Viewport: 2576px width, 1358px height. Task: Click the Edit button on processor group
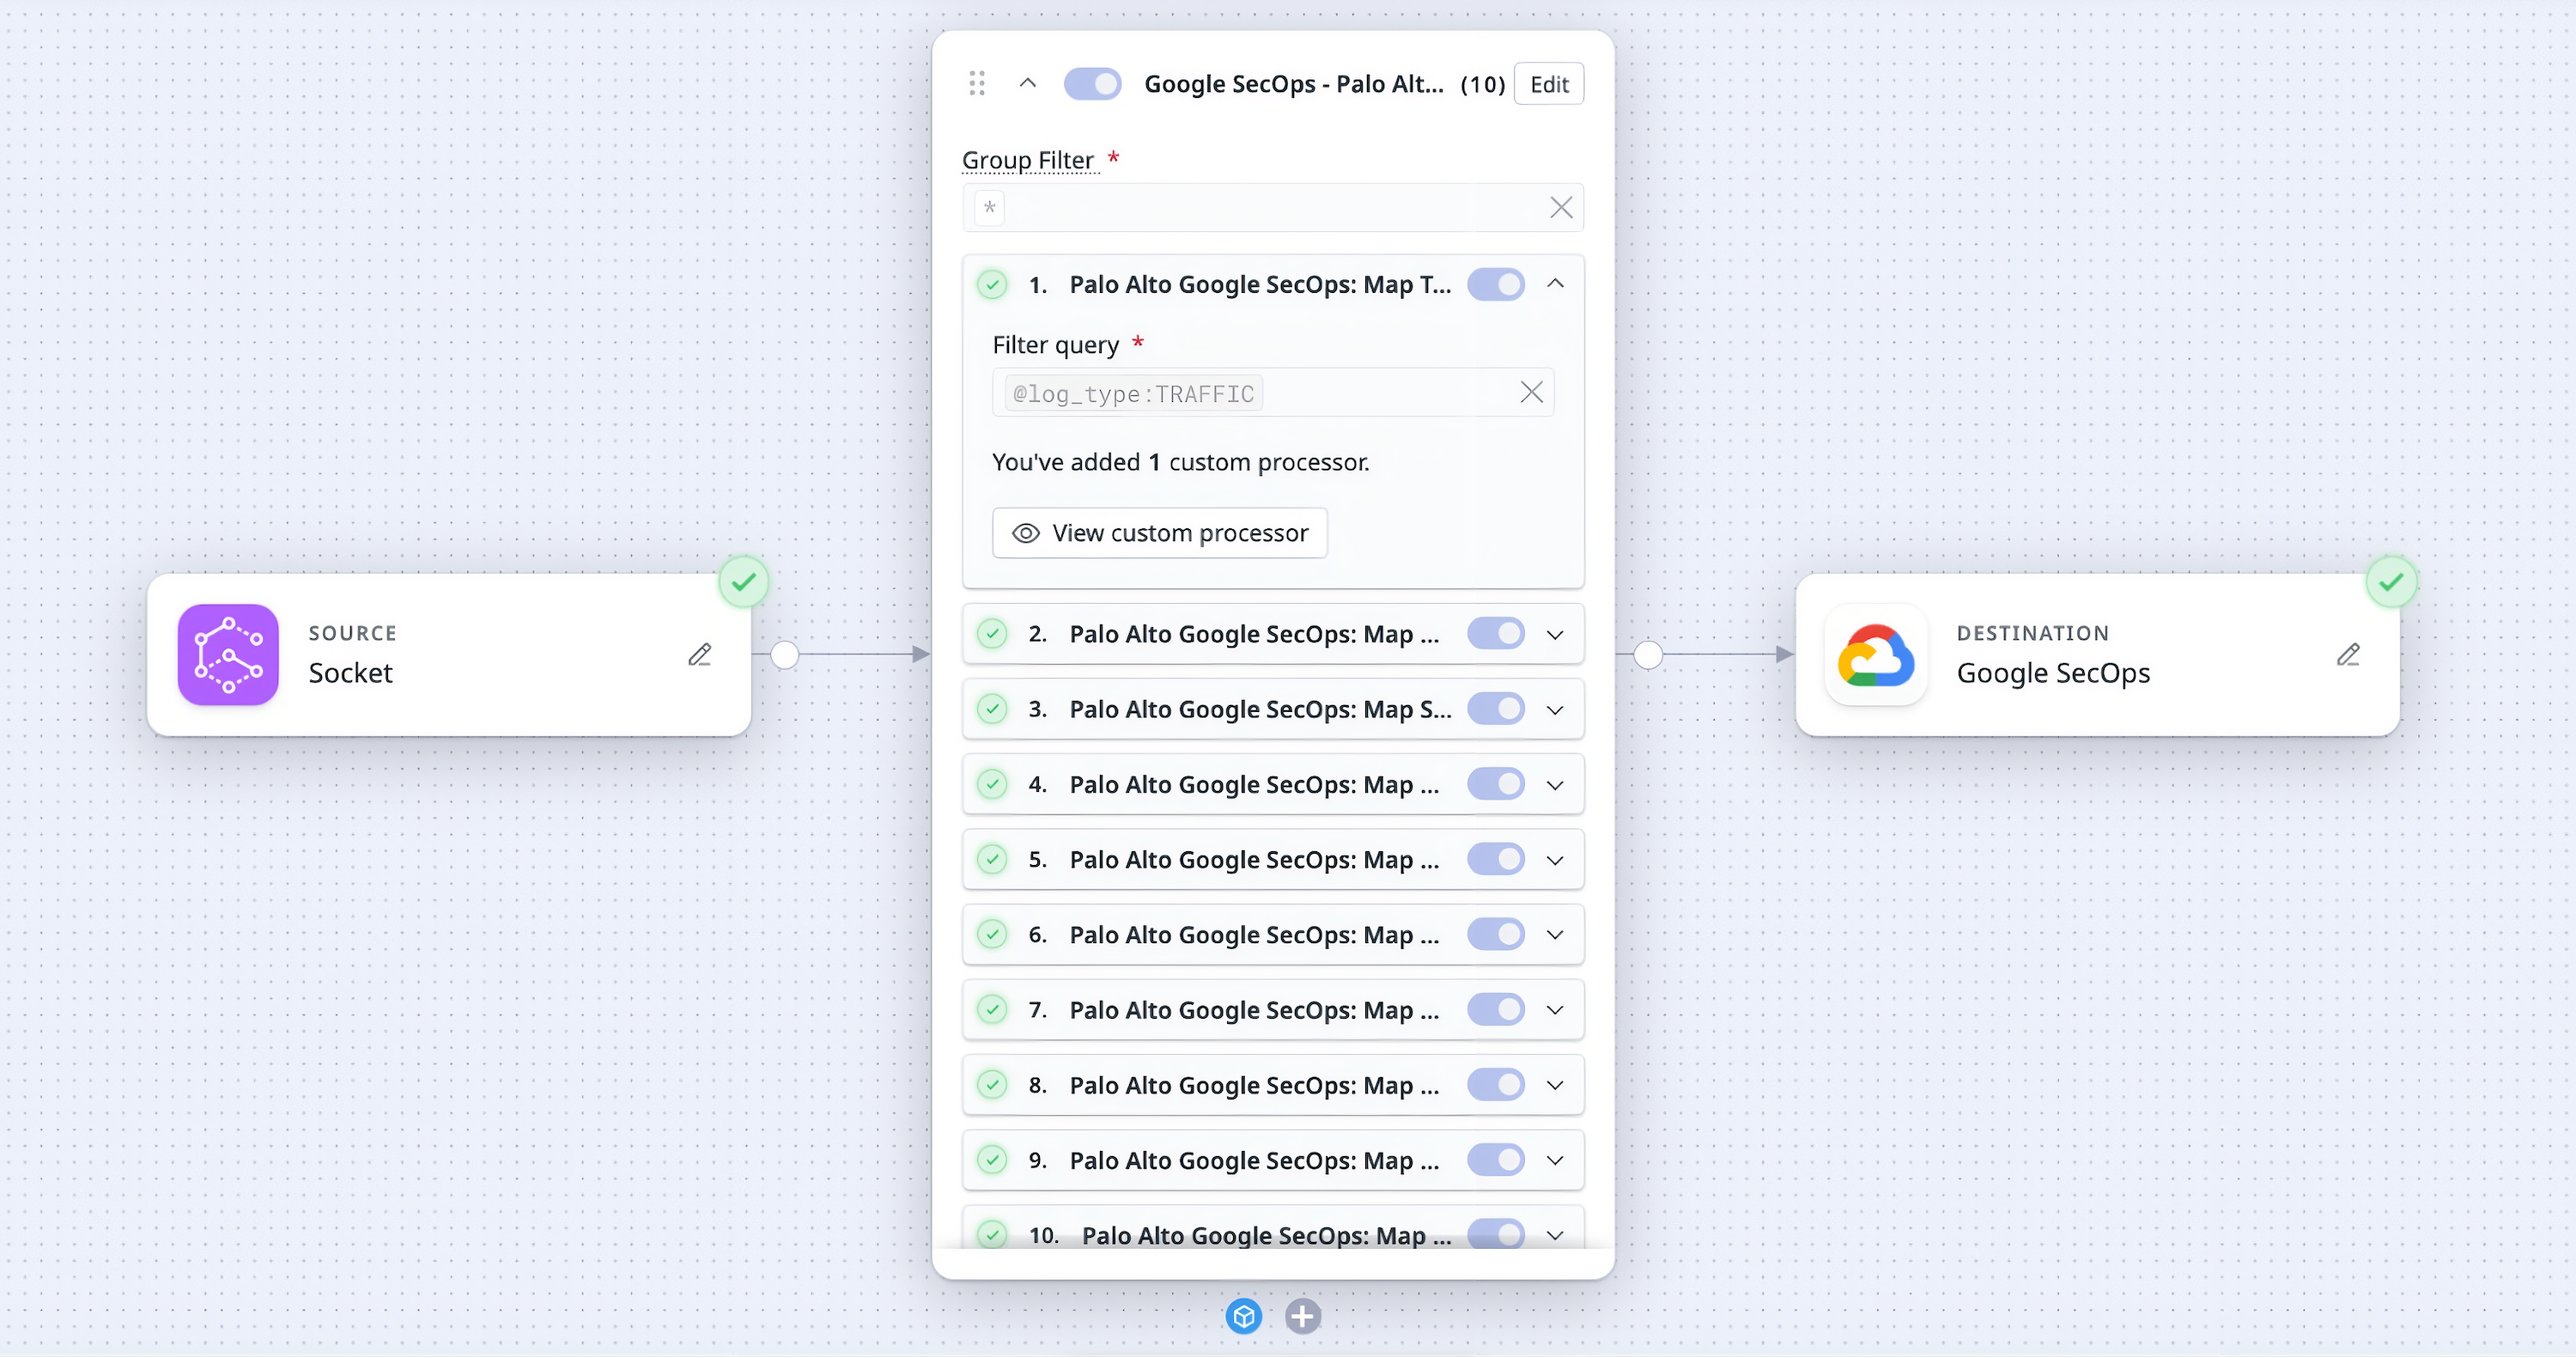coord(1549,84)
